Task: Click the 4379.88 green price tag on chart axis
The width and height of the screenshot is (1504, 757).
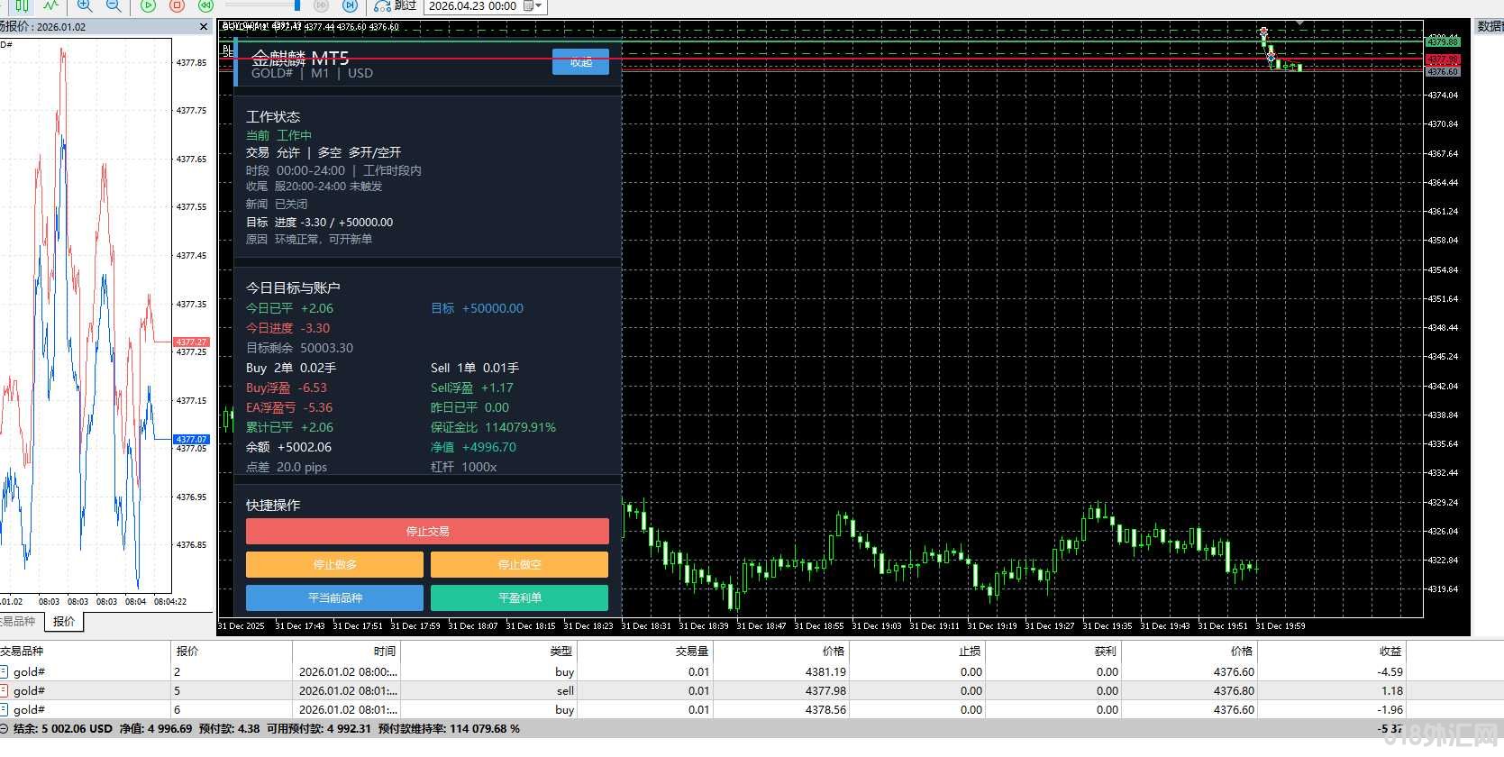Action: (1442, 41)
